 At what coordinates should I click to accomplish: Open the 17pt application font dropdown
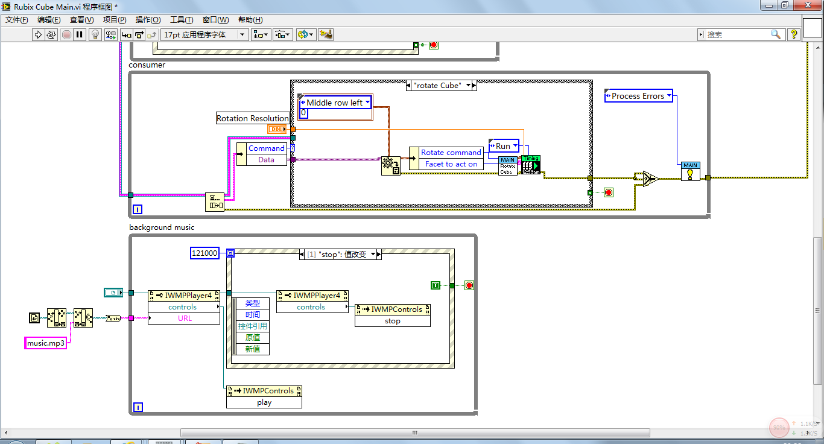tap(205, 34)
